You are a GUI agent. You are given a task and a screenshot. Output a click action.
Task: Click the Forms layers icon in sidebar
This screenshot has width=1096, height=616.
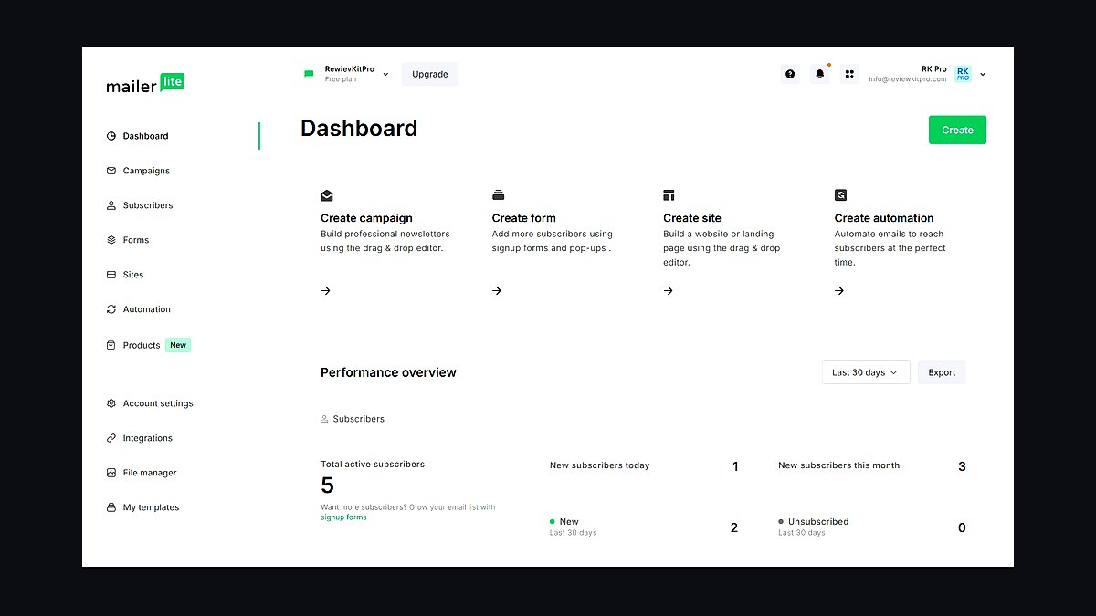(x=111, y=240)
